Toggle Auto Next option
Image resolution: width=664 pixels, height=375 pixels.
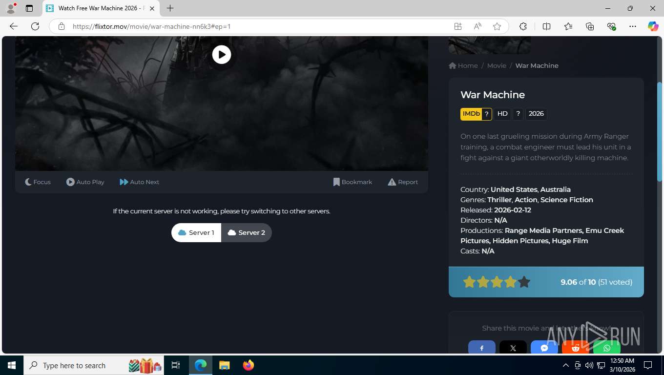[x=140, y=182]
